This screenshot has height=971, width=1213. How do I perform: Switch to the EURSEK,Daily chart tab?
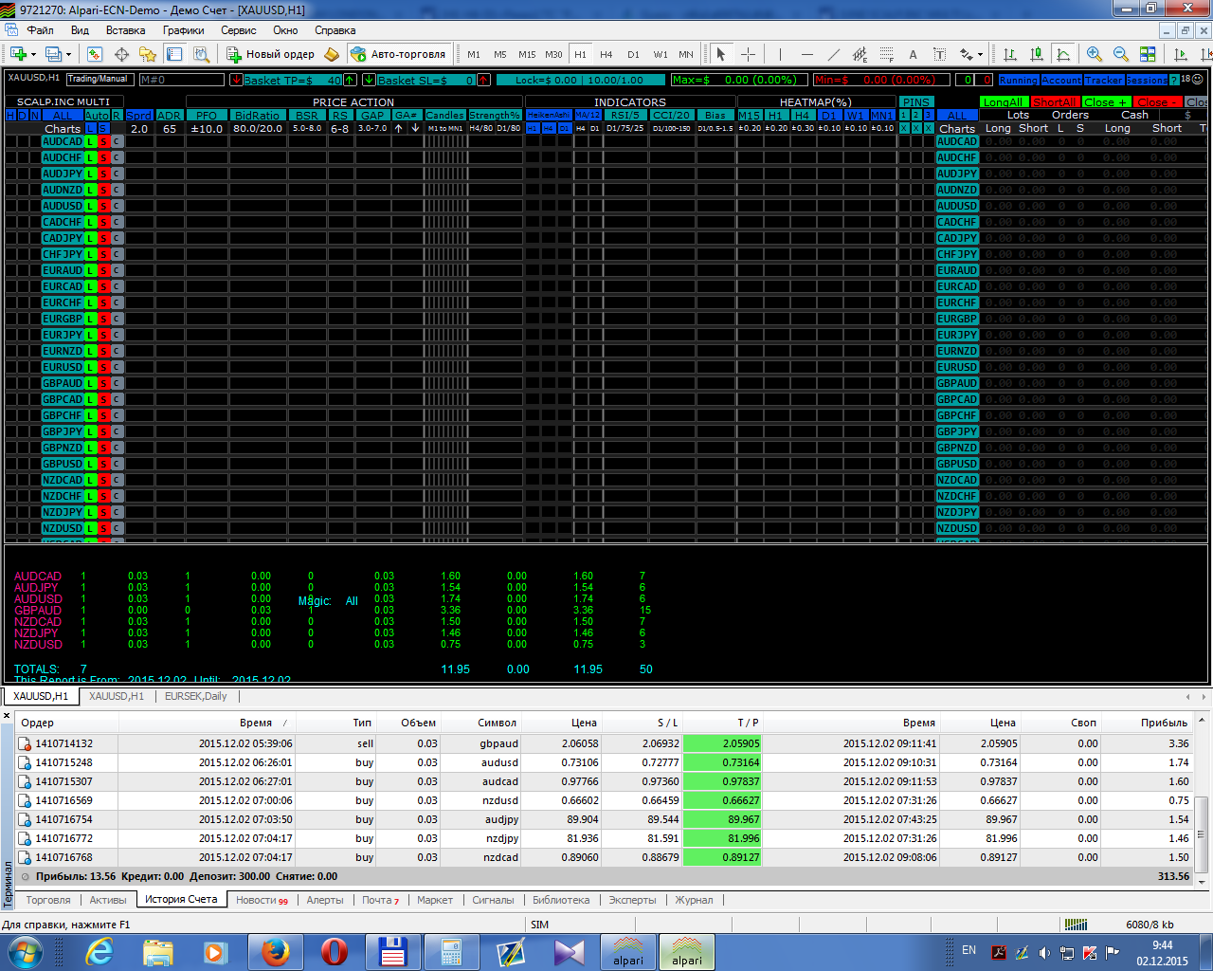[x=196, y=696]
